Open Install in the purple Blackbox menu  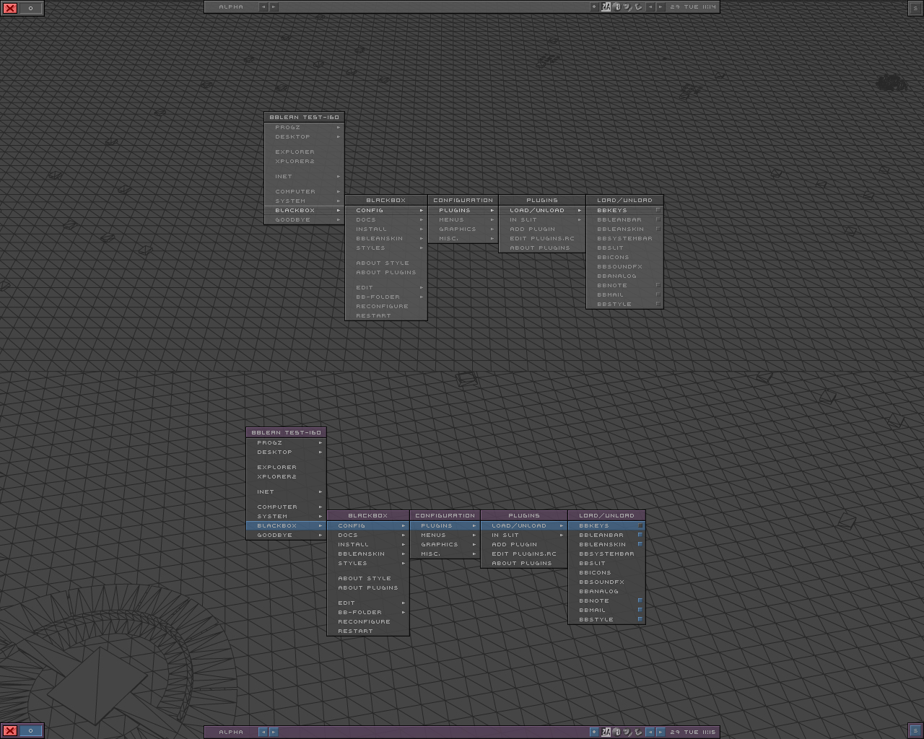[x=368, y=544]
